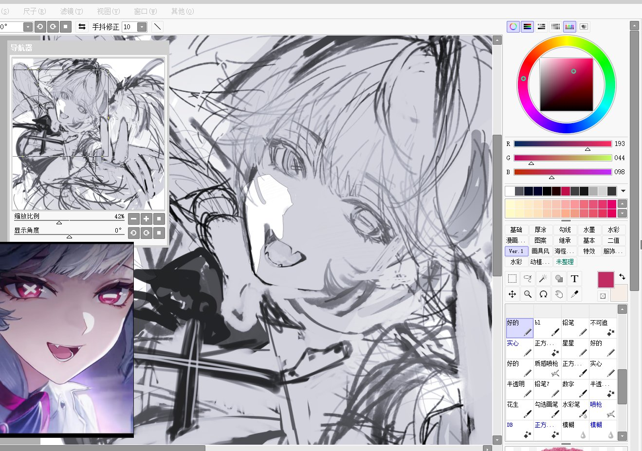Click the 缩放比例 zoom slider in Navigator

[69, 220]
